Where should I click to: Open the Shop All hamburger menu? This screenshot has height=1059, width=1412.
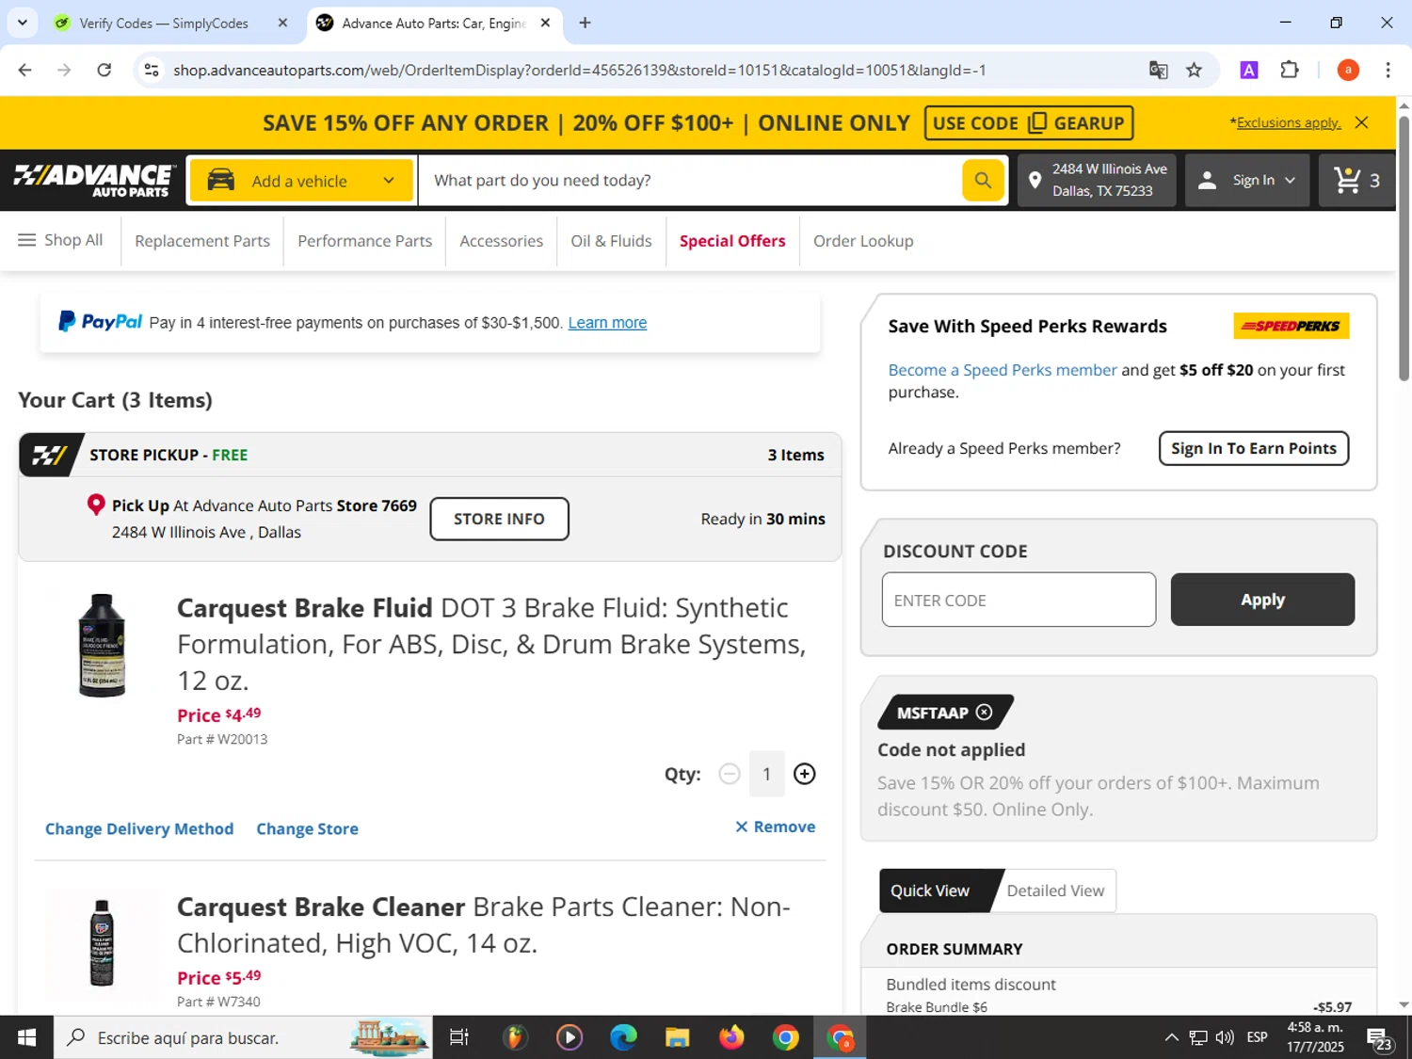(x=60, y=240)
